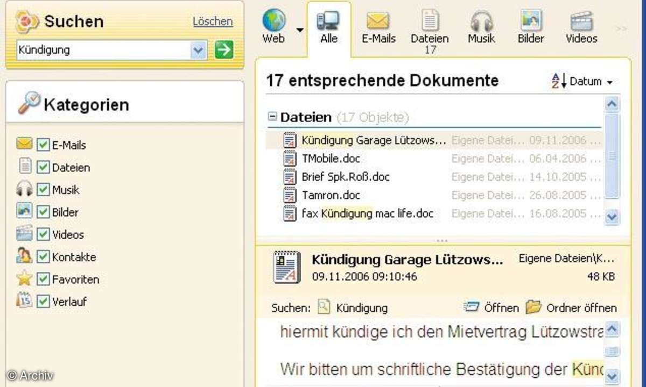Show more tabs with the chevron
The height and width of the screenshot is (387, 646).
coord(621,28)
